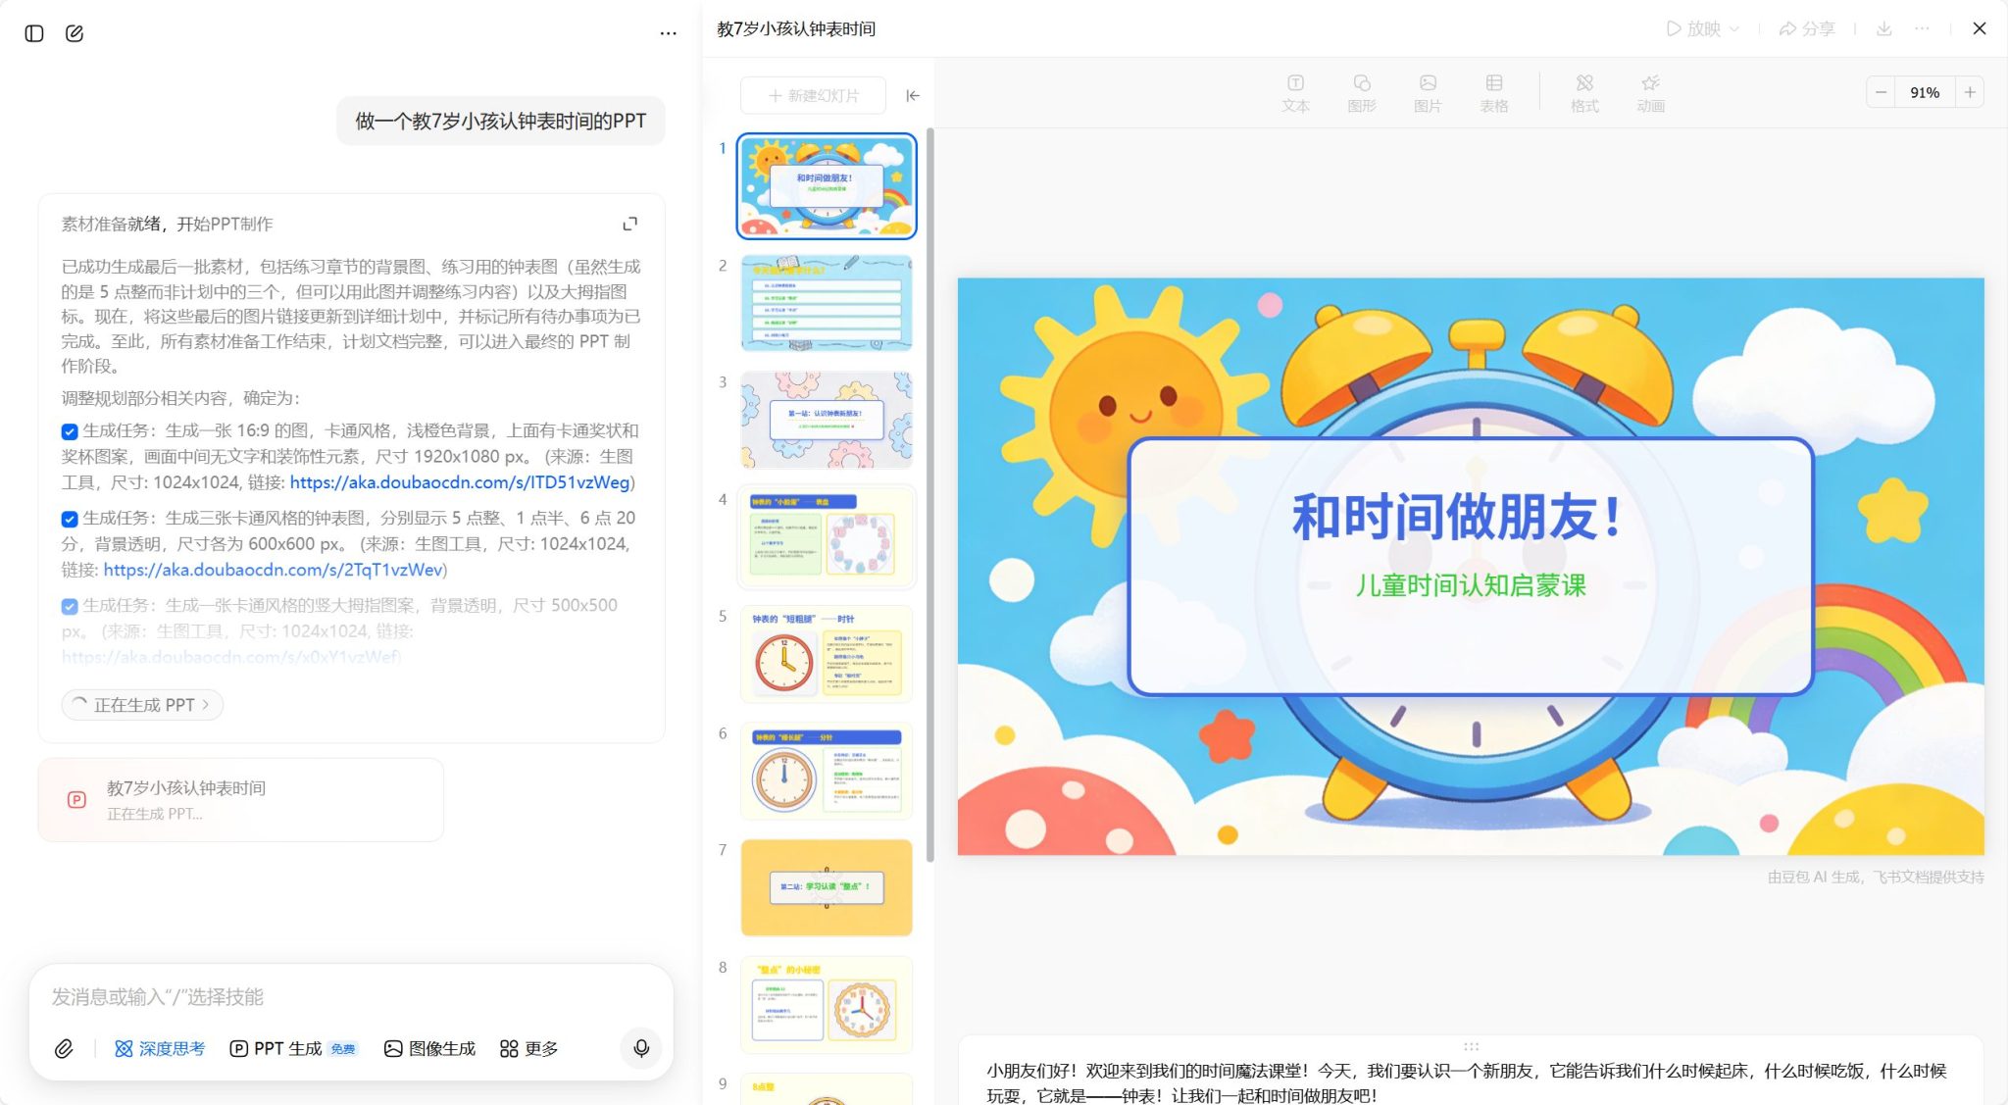Insert a table with the 表格 icon

click(1493, 93)
